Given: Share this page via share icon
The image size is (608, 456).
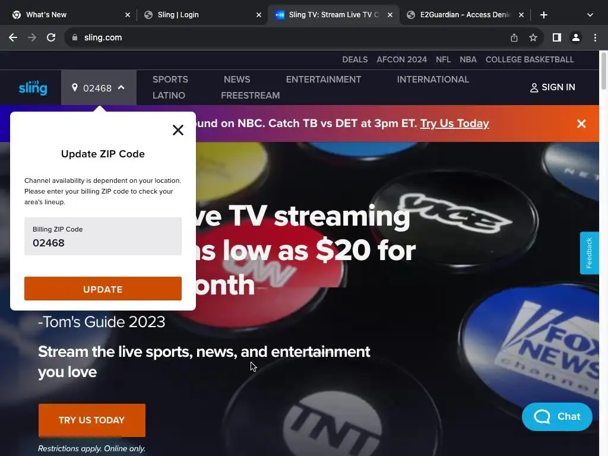Looking at the screenshot, I should pyautogui.click(x=514, y=37).
